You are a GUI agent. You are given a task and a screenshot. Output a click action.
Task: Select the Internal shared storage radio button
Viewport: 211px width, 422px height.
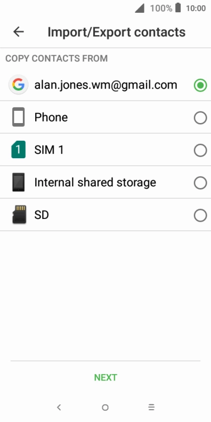tap(200, 183)
